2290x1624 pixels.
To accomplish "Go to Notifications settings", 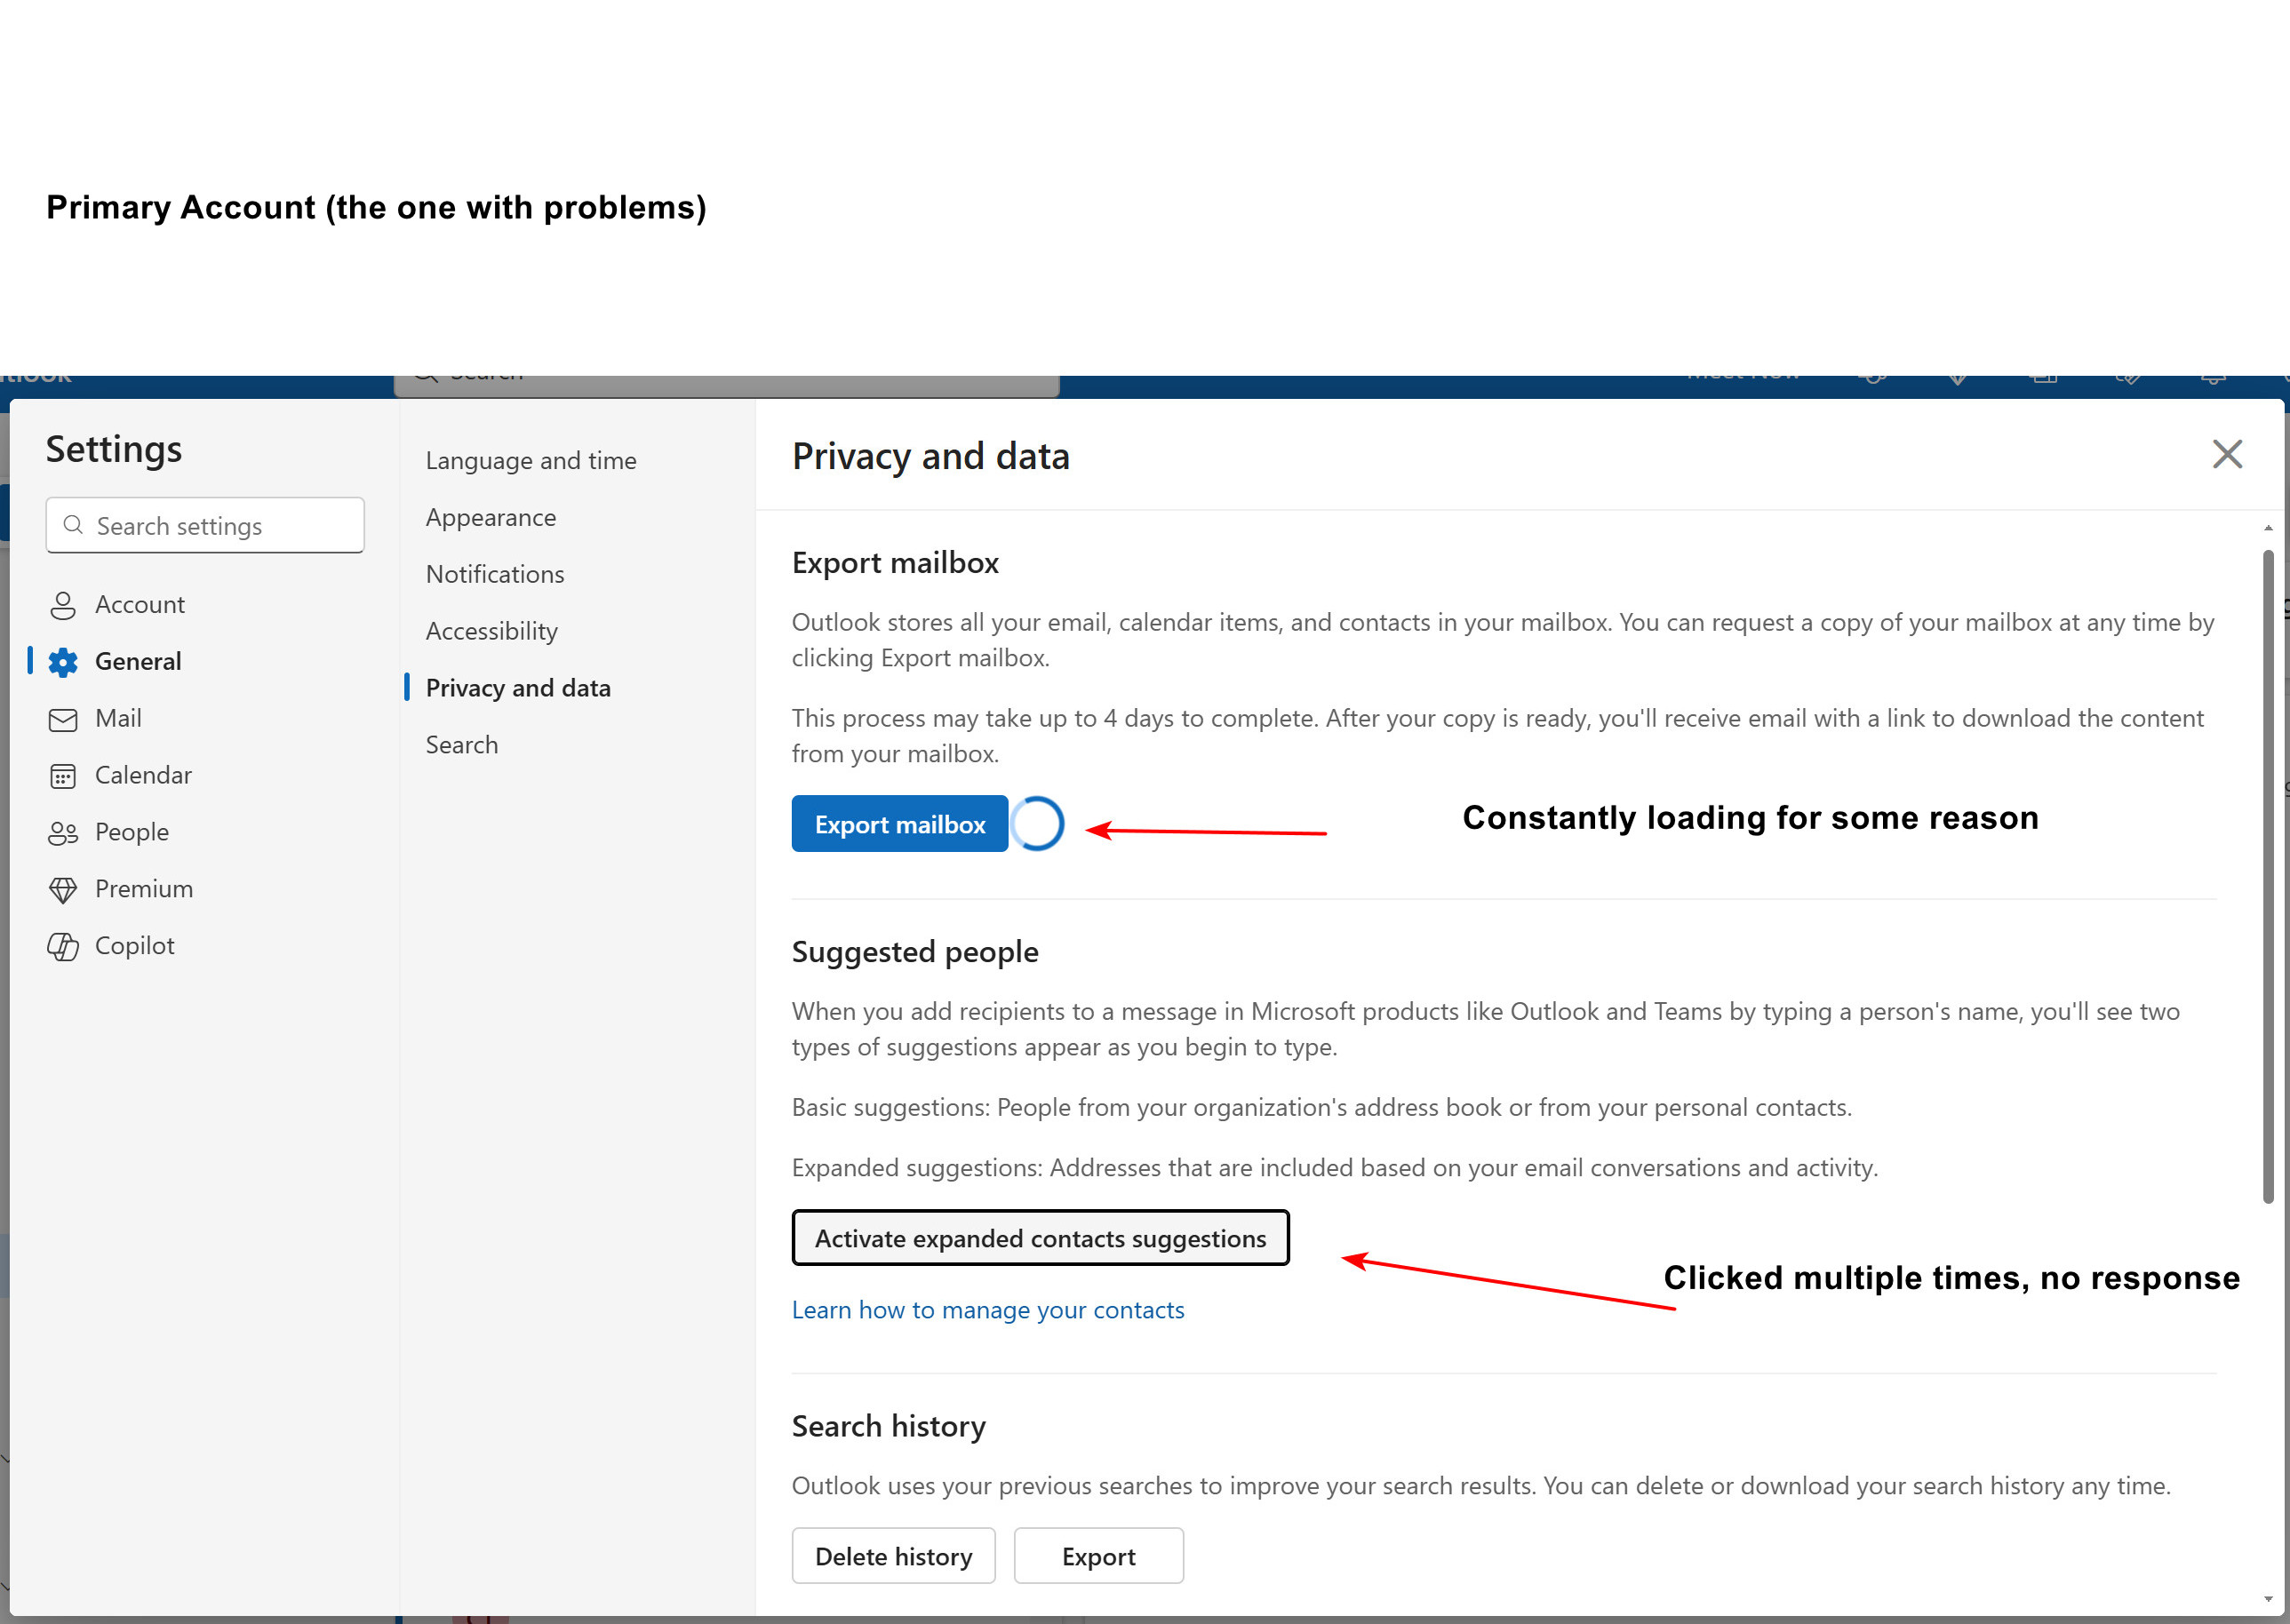I will [x=494, y=575].
